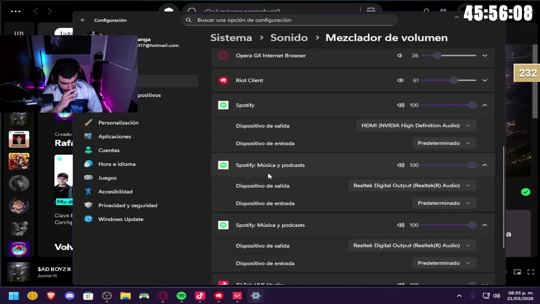The image size is (540, 304).
Task: Open Personalización settings from its label
Action: point(119,122)
